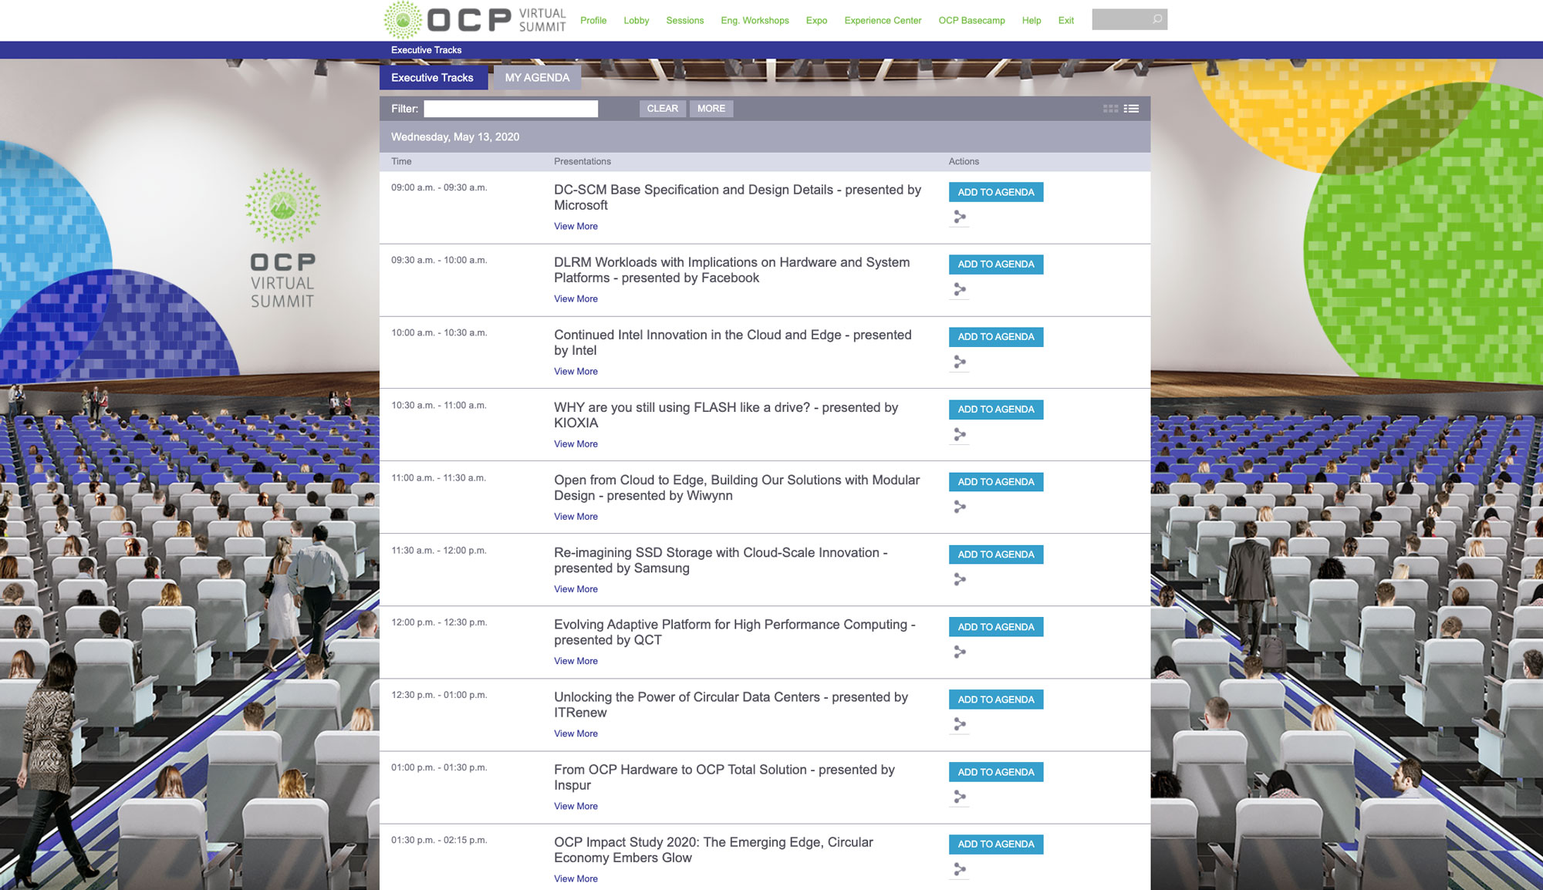Clear the filter with CLEAR button
The width and height of the screenshot is (1543, 890).
663,109
